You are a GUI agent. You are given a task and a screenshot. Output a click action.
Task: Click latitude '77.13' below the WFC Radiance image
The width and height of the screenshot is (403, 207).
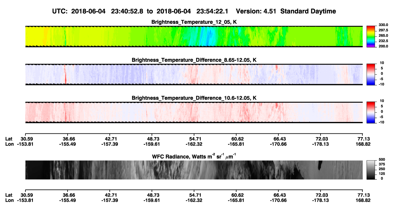click(364, 195)
